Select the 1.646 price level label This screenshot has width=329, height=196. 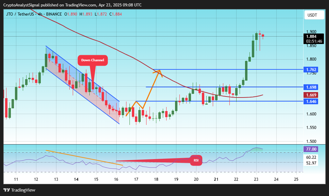pyautogui.click(x=311, y=101)
